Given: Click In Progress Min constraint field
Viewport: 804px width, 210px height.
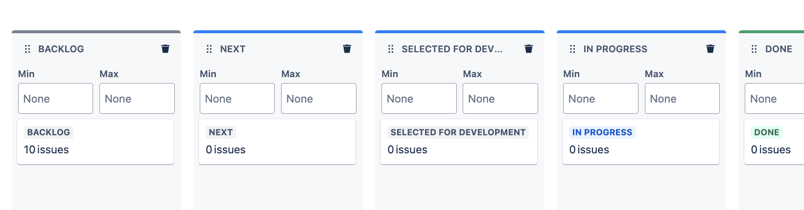Looking at the screenshot, I should coord(601,99).
